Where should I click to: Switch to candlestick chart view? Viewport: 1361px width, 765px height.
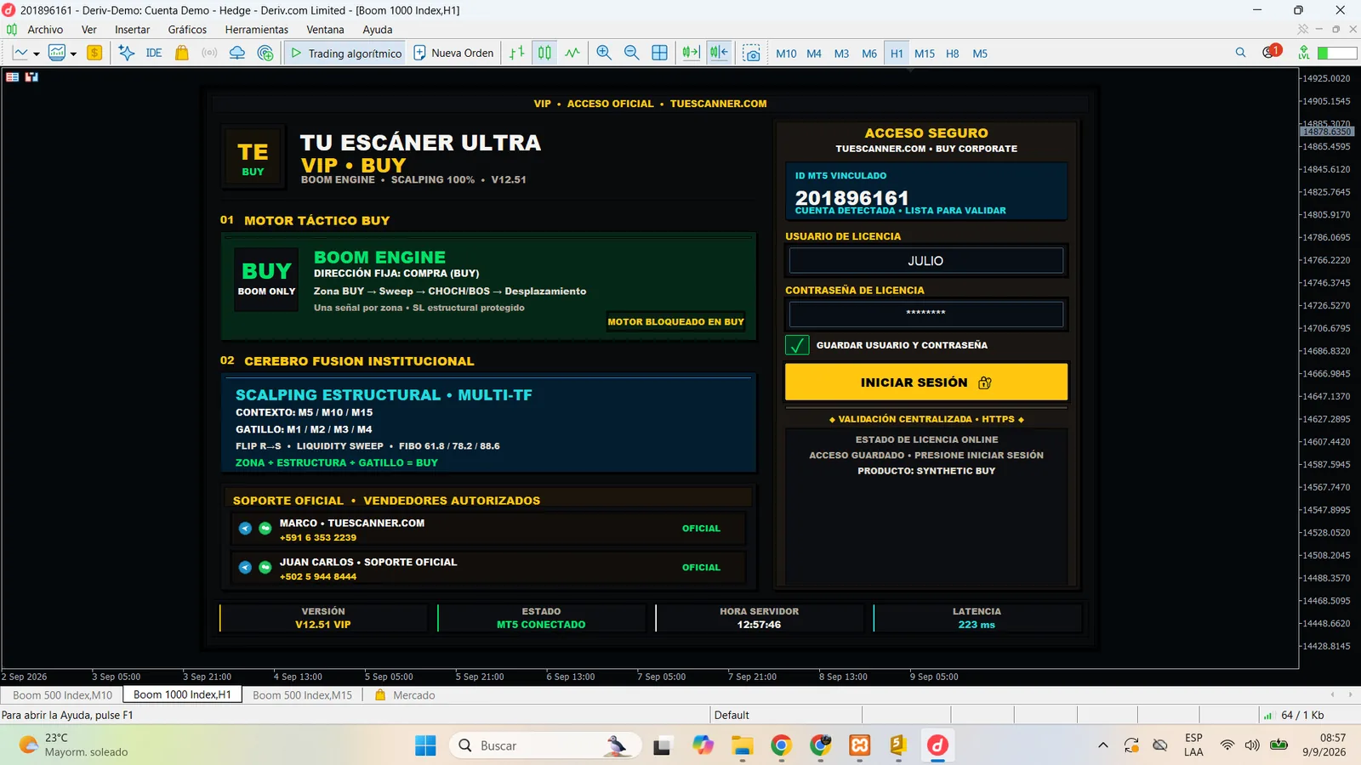click(544, 53)
